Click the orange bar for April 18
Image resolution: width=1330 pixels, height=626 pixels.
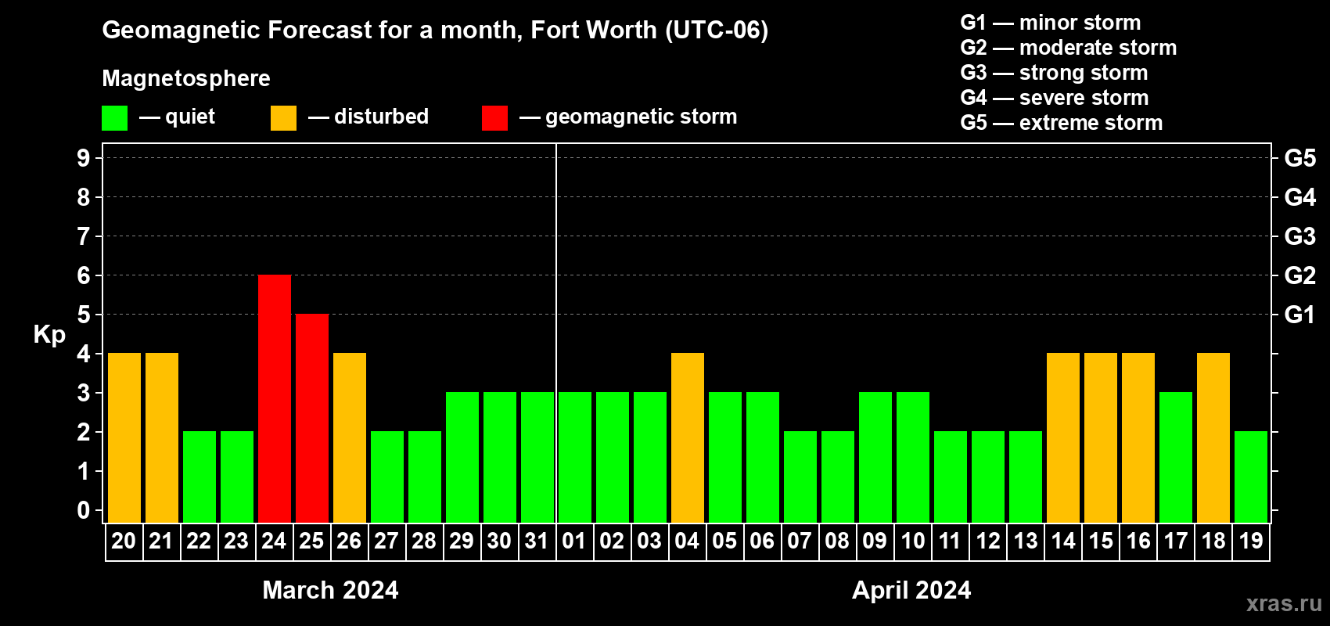point(1213,438)
